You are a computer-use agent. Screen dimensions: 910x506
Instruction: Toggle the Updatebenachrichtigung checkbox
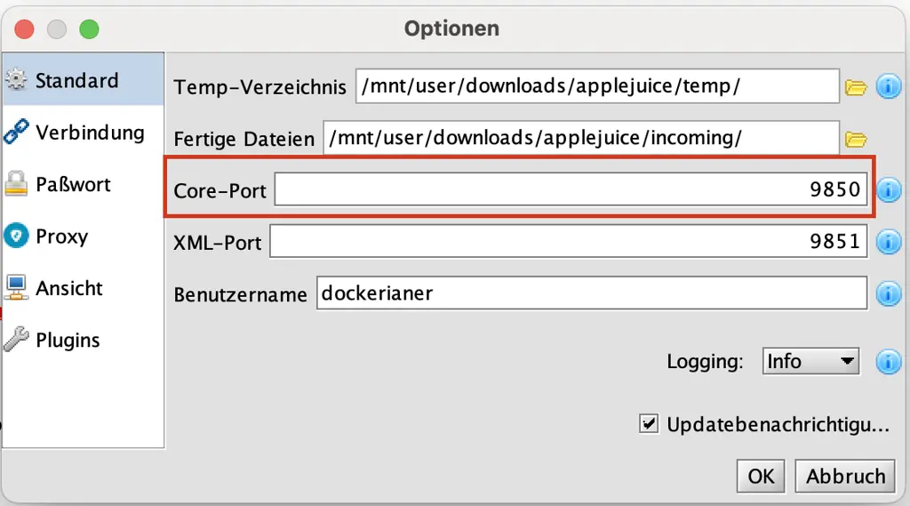point(648,423)
